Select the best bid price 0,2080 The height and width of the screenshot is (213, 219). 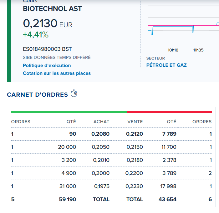[x=100, y=134]
